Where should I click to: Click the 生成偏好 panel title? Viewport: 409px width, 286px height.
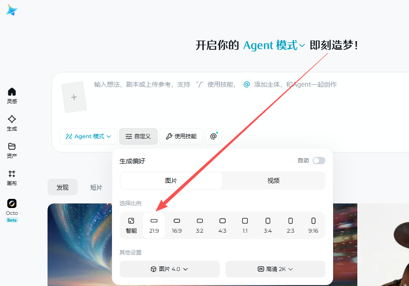(132, 161)
